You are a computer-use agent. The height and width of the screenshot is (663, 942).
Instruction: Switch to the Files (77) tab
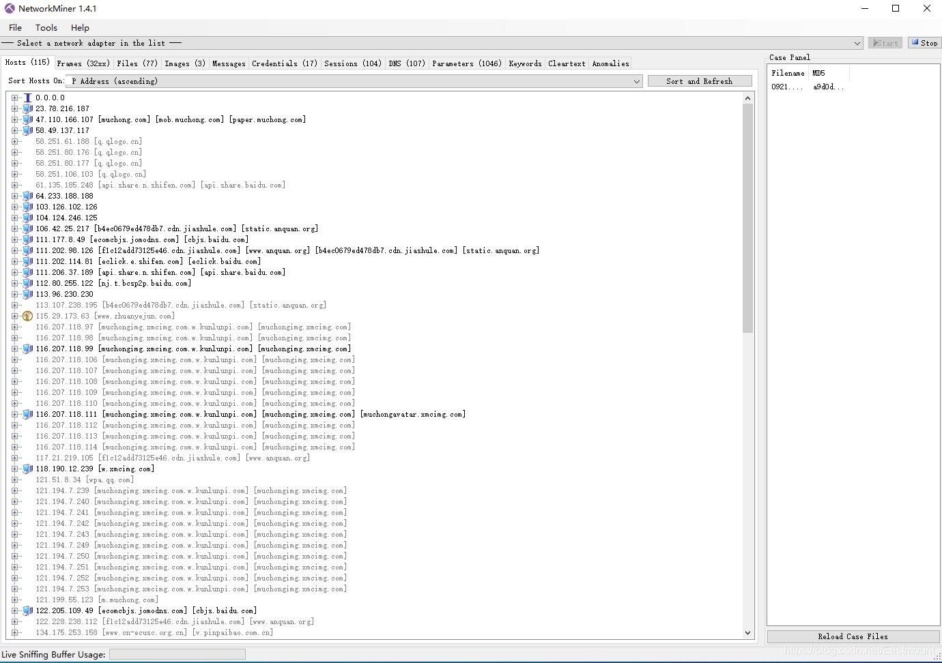137,63
